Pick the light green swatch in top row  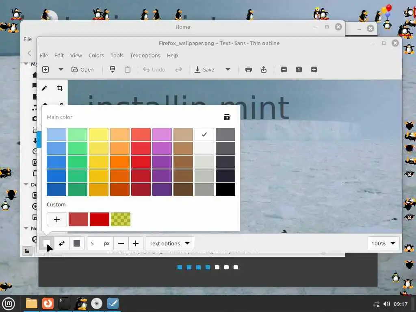tap(78, 134)
